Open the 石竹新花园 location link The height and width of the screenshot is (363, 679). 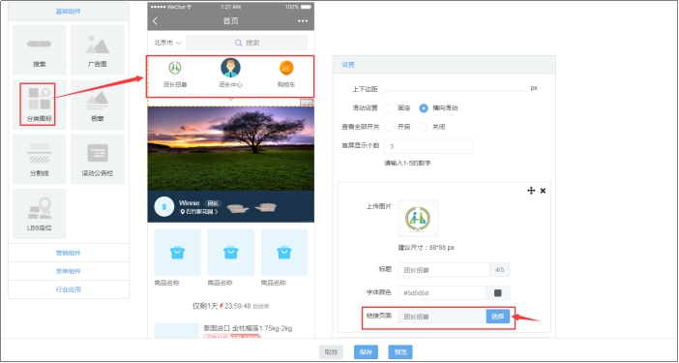[x=199, y=212]
